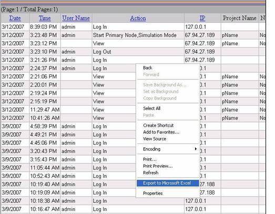
Task: Sort the log by Time column header
Action: (x=45, y=18)
